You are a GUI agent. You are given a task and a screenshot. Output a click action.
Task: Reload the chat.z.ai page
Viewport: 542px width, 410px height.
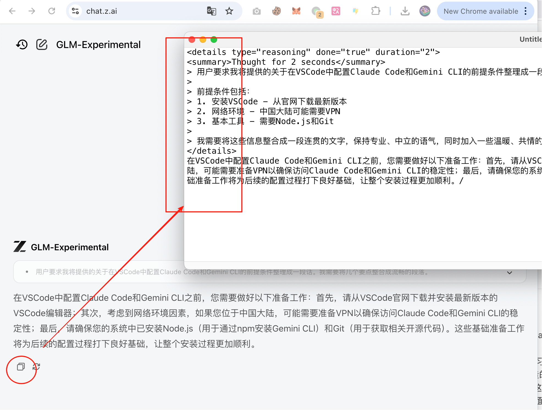point(52,11)
